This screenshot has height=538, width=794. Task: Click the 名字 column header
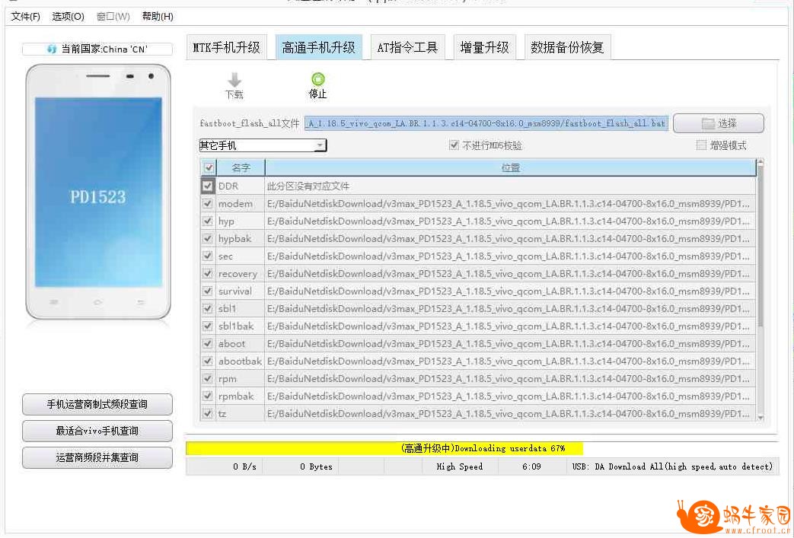tap(241, 167)
